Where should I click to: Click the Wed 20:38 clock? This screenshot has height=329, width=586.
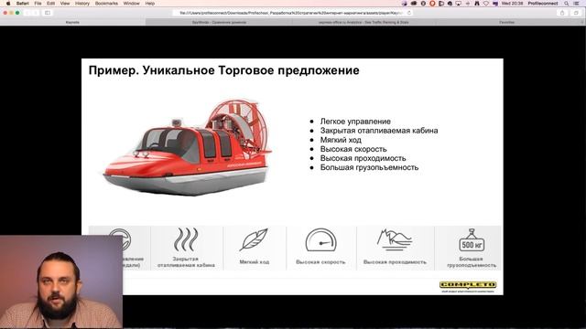512,4
